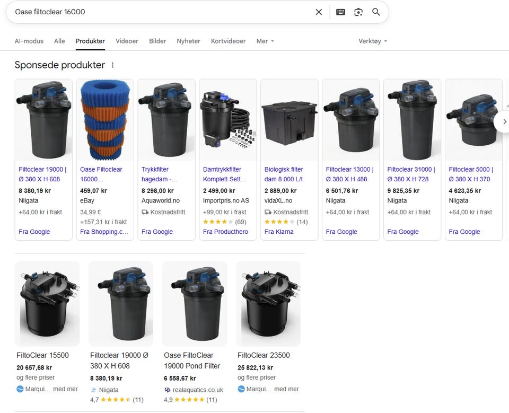
Task: Open the Filtoclear 19000 Ø 380 X H 608 organic result
Action: pos(119,361)
